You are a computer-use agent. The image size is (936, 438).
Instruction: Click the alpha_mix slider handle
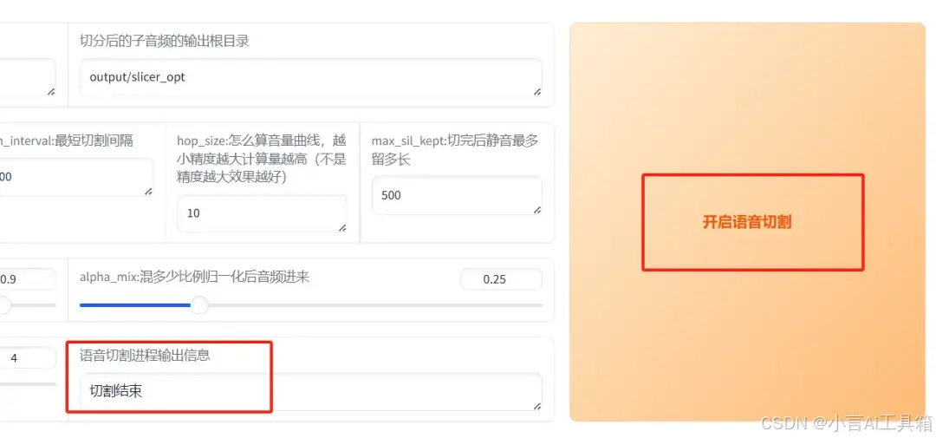coord(199,305)
